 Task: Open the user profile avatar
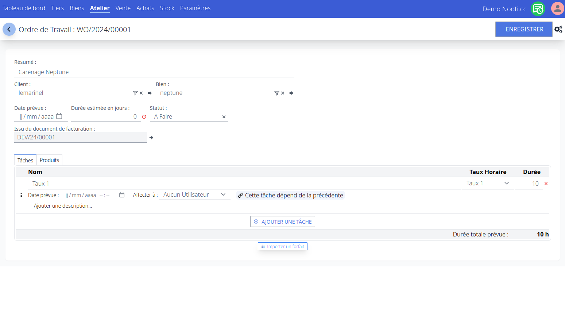[x=557, y=8]
